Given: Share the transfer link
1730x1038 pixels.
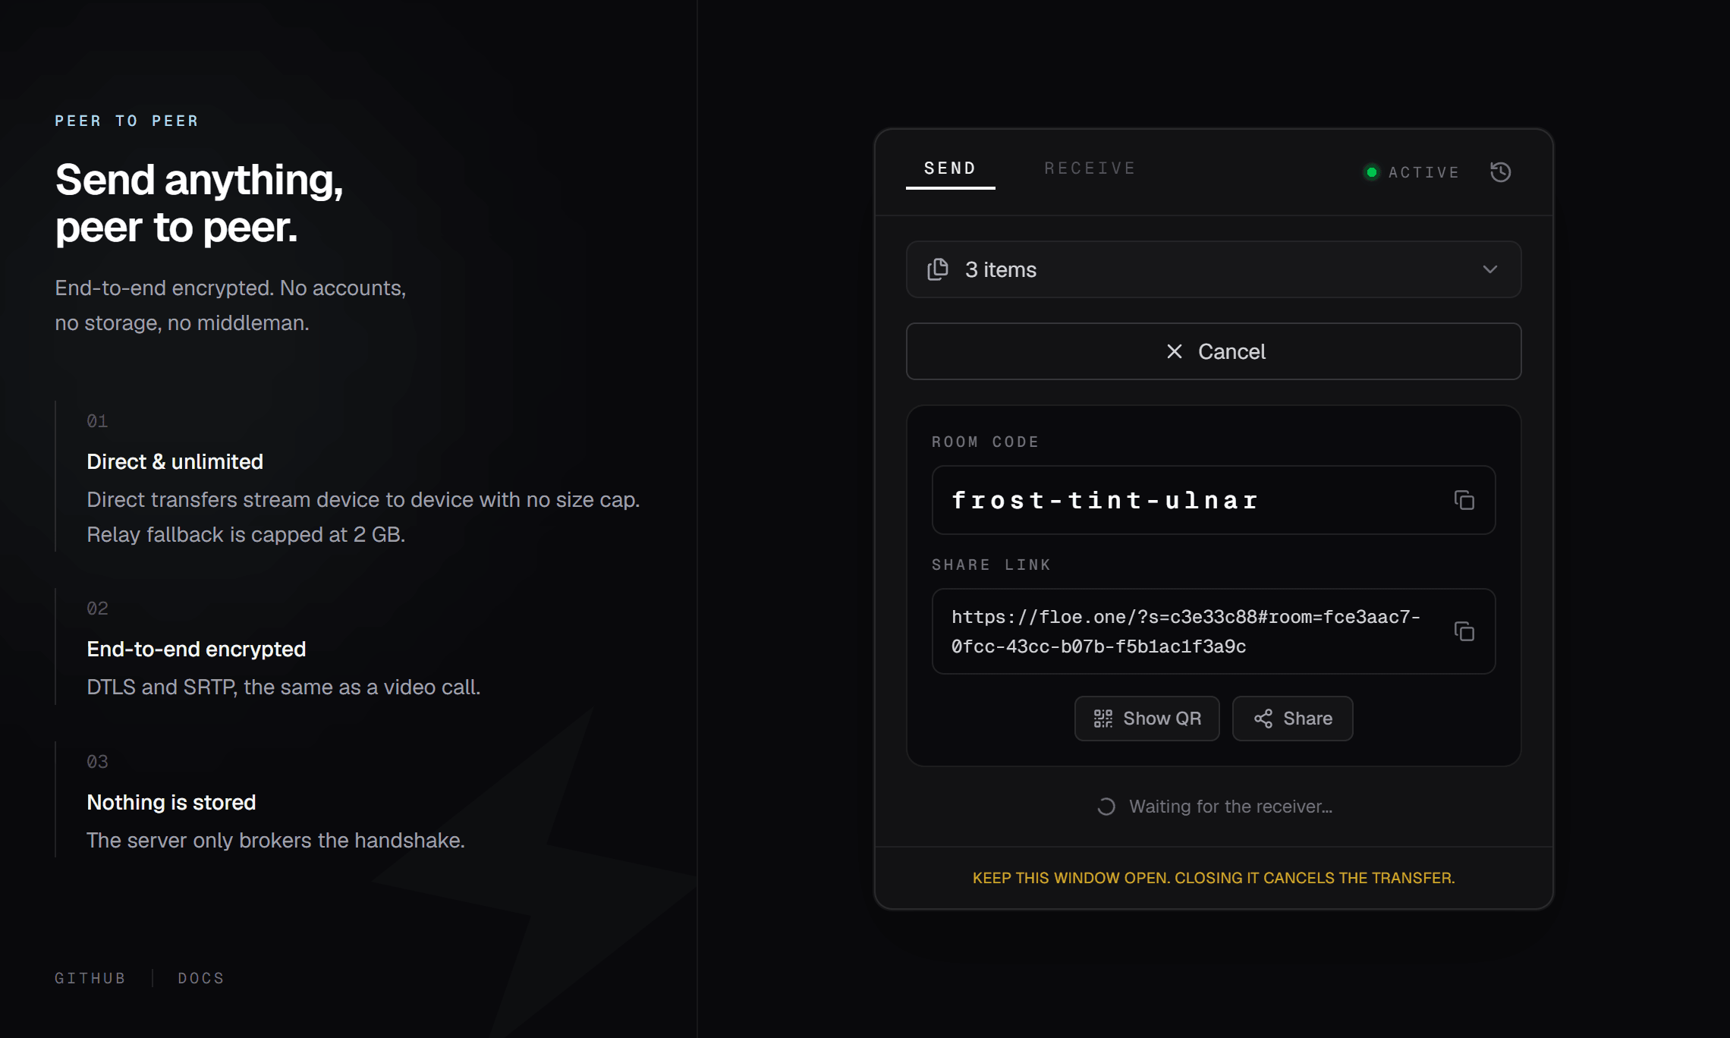Looking at the screenshot, I should click(1292, 719).
